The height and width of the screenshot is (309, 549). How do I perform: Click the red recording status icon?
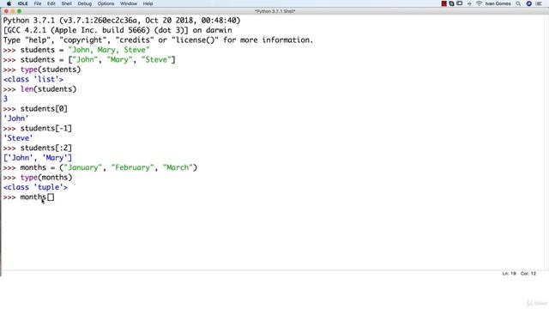(x=444, y=3)
